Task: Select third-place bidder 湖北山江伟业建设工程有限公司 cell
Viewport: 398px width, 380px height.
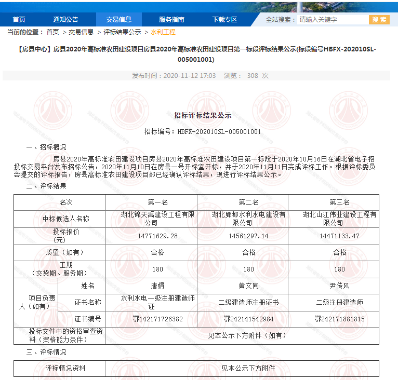Action: tap(339, 219)
